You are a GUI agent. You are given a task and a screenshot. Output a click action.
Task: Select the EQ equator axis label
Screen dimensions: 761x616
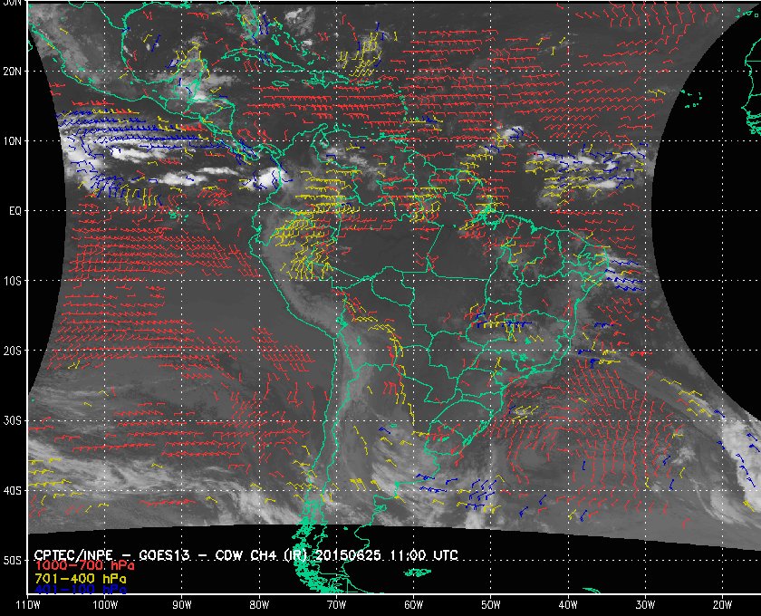15,211
